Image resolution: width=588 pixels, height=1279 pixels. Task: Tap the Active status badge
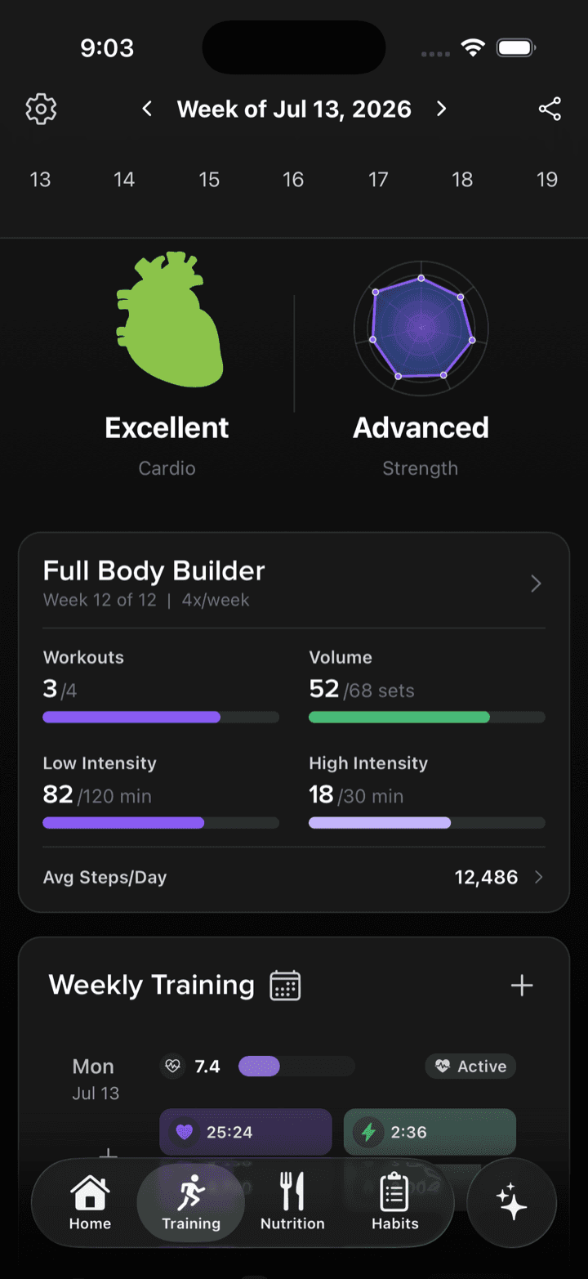470,1067
